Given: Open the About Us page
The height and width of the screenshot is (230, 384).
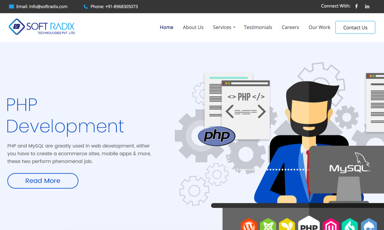Looking at the screenshot, I should (193, 27).
